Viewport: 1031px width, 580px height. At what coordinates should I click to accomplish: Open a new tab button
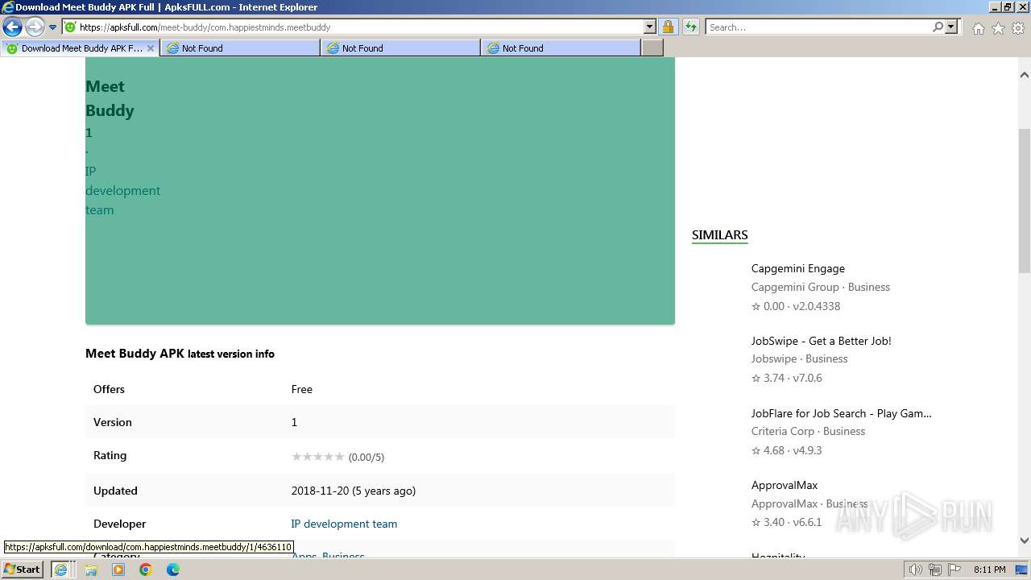click(x=652, y=48)
